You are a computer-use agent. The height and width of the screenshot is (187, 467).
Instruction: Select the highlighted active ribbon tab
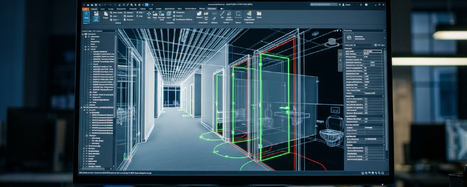tap(212, 9)
